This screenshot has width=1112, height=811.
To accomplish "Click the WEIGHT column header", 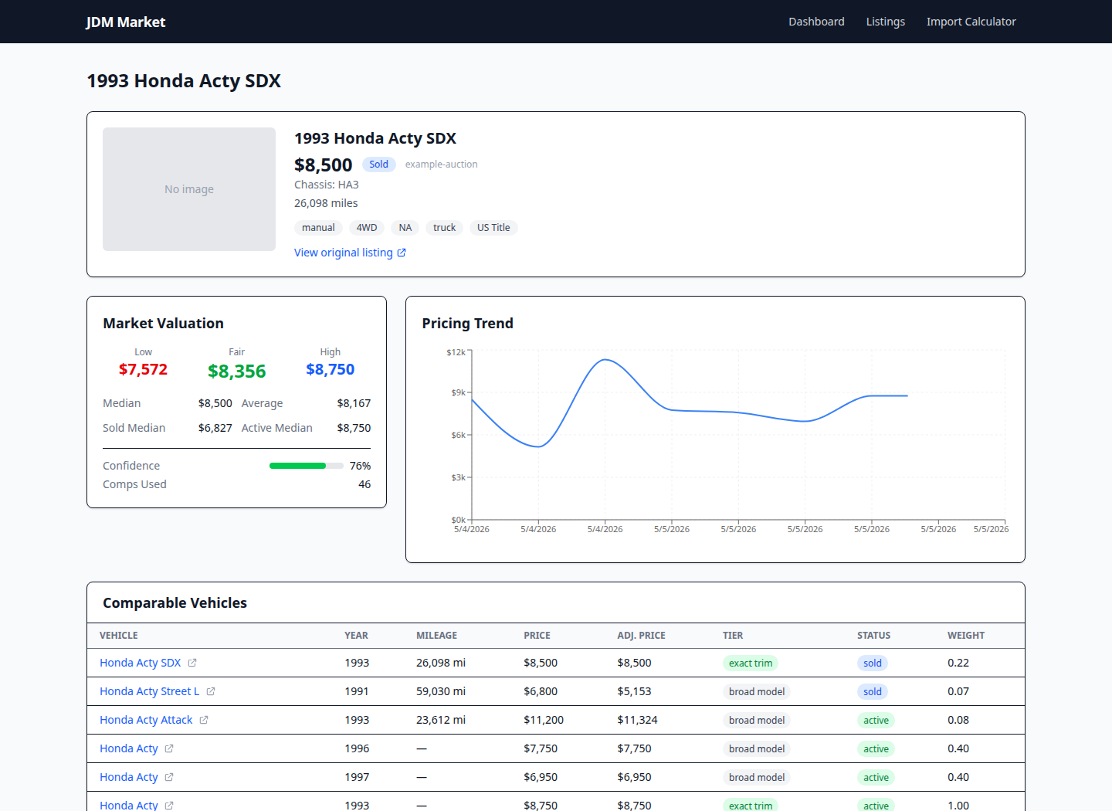I will click(x=966, y=636).
